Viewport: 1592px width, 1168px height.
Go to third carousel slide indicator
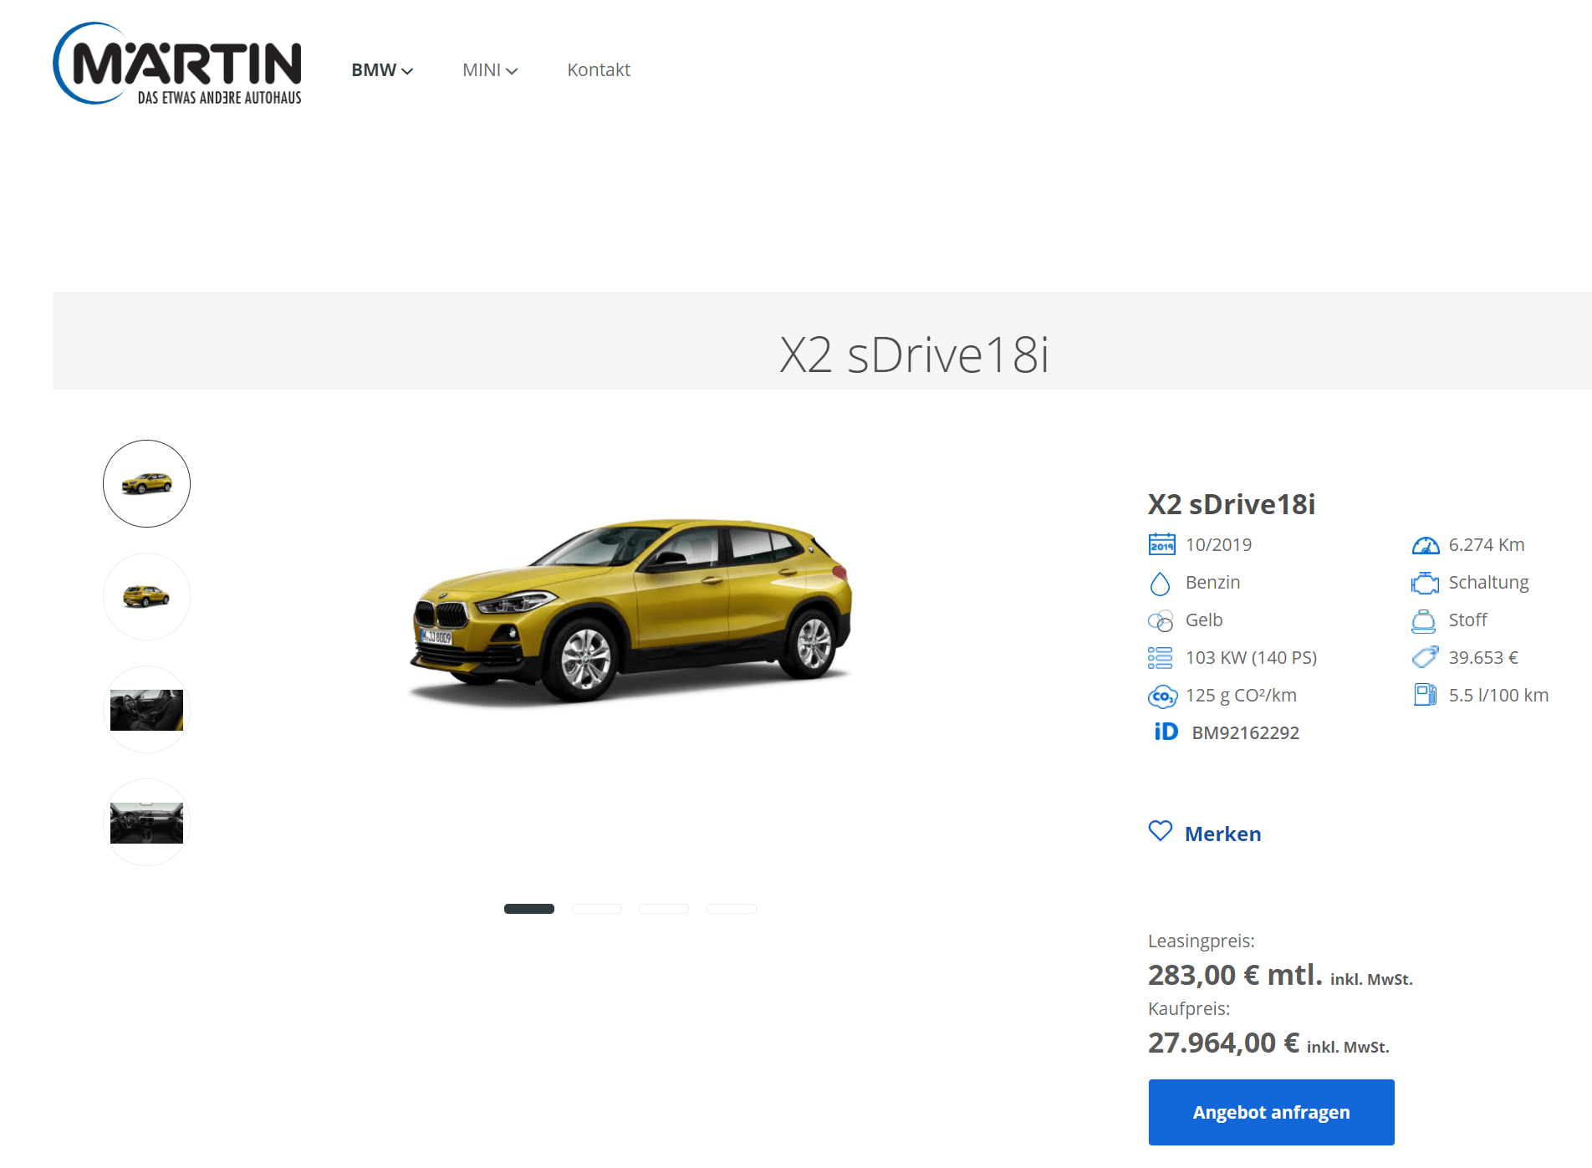tap(664, 909)
